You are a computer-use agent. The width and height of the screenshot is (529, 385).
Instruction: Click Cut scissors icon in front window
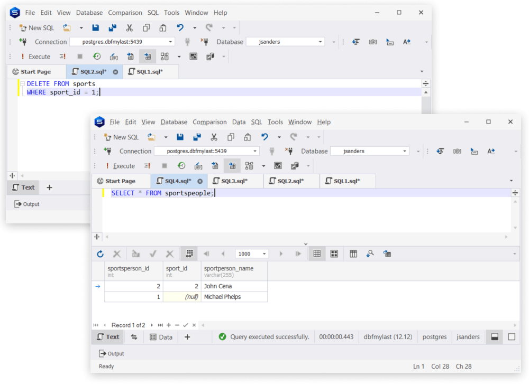tap(214, 137)
